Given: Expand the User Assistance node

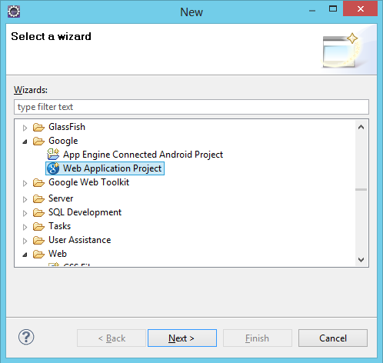Looking at the screenshot, I should [25, 241].
